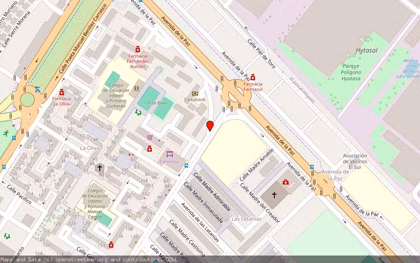Open the openstreetmap.org attribution text
420x263 pixels.
tap(89, 259)
